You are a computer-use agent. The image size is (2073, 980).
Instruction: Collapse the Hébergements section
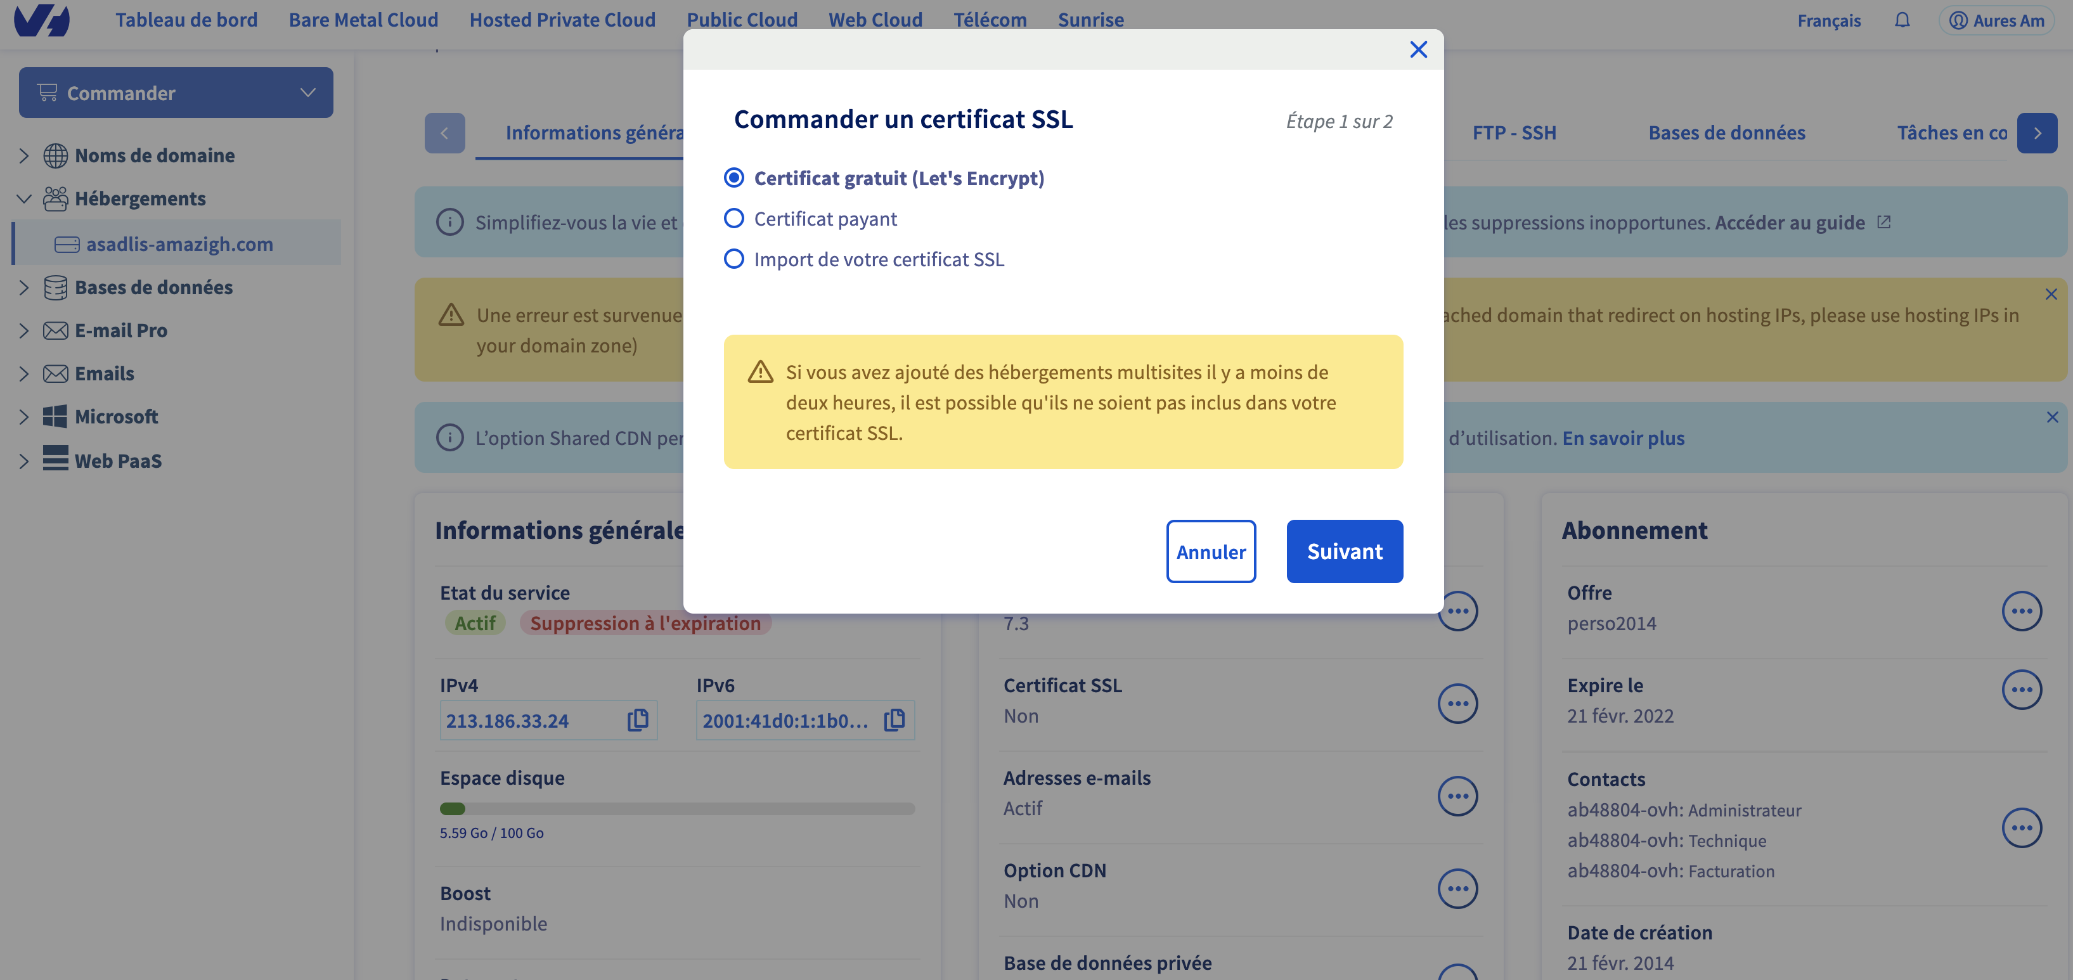pos(23,199)
